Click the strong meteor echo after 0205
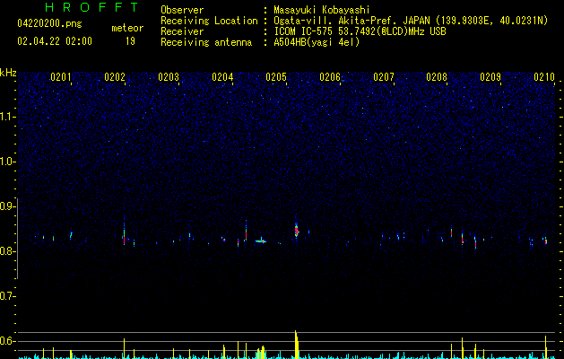Image resolution: width=564 pixels, height=359 pixels. pos(297,231)
